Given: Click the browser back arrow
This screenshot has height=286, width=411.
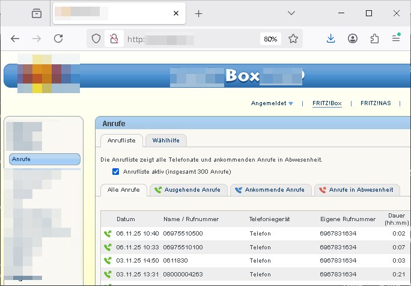Looking at the screenshot, I should [x=15, y=38].
